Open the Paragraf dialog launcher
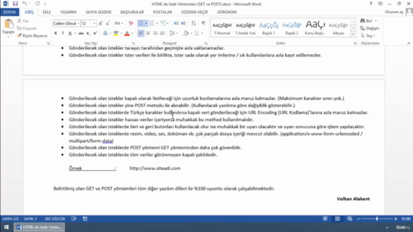This screenshot has width=413, height=232. (206, 43)
